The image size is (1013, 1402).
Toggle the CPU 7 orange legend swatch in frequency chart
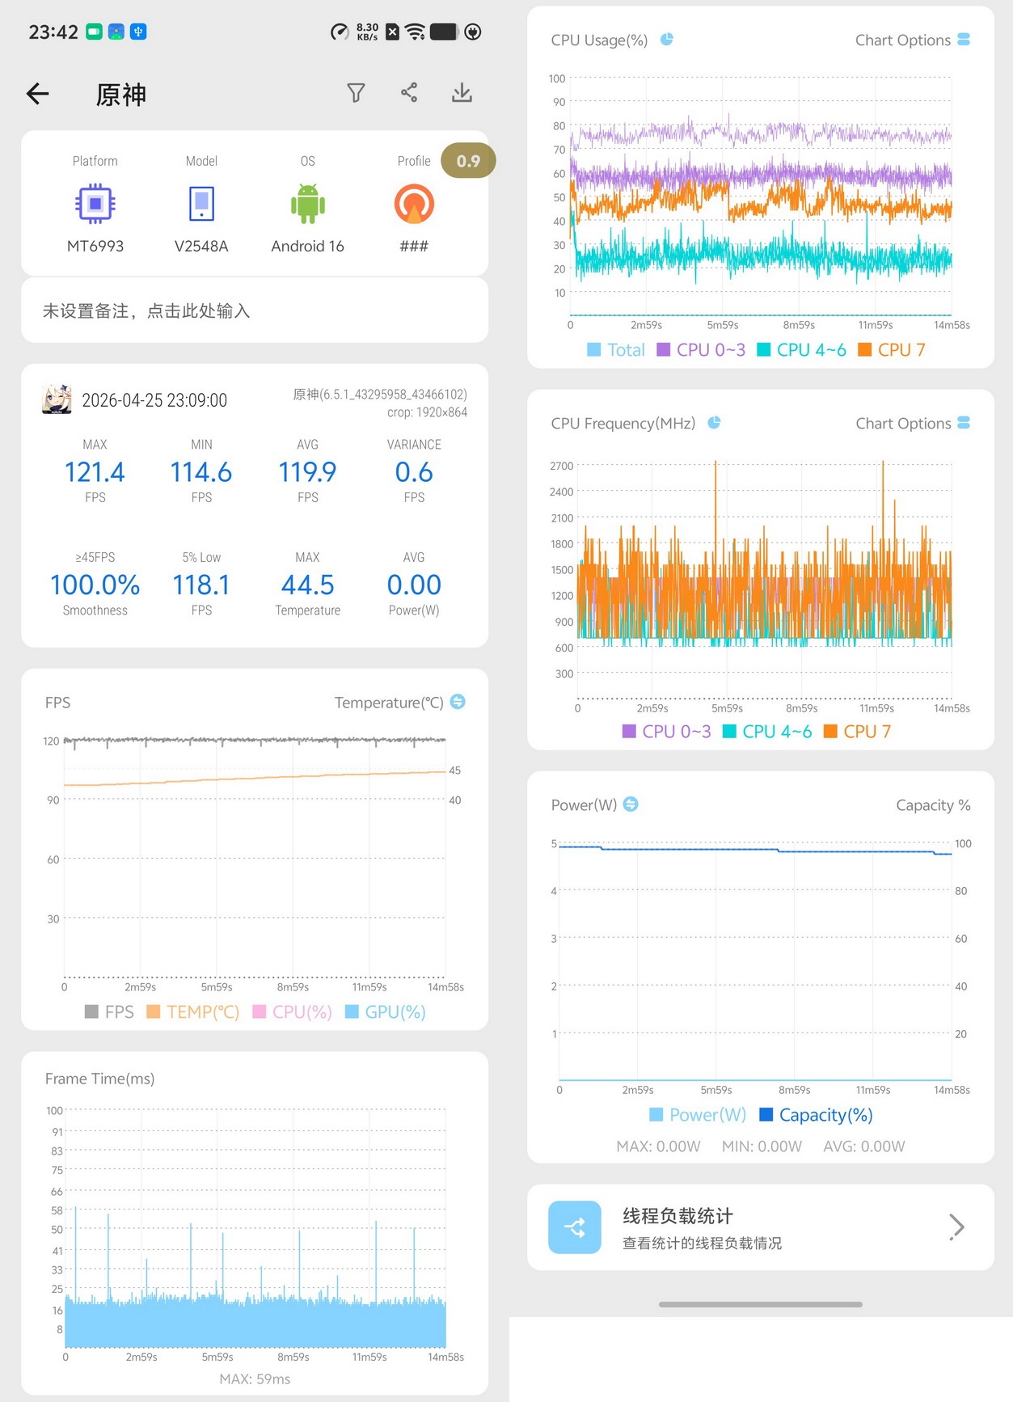click(829, 731)
